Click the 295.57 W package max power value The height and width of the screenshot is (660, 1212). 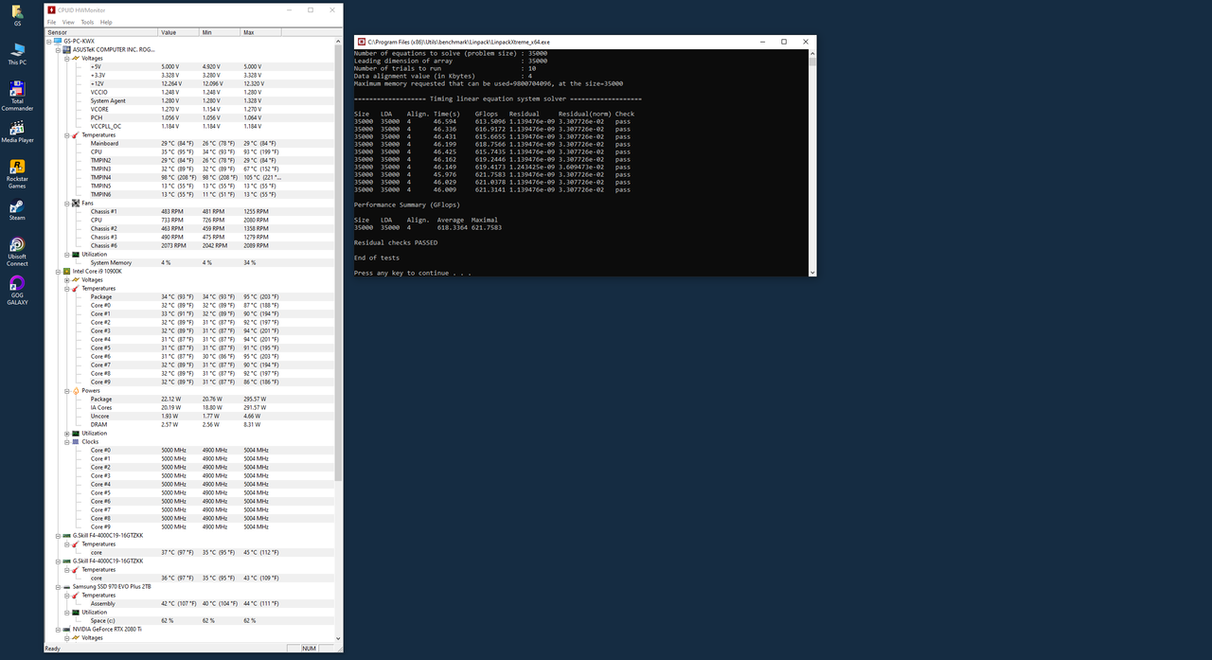click(255, 399)
